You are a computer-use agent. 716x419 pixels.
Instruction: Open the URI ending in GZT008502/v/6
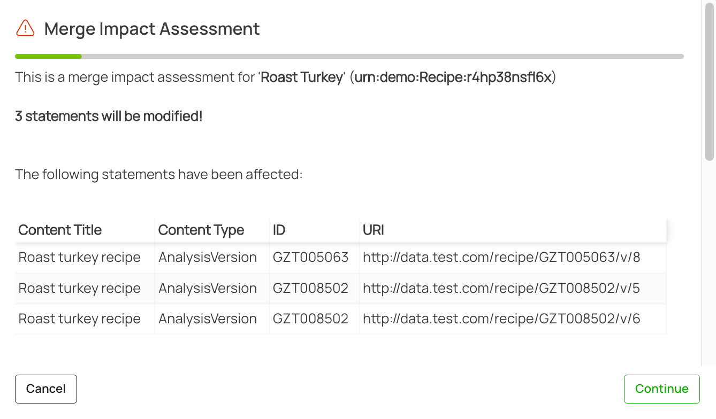(501, 319)
